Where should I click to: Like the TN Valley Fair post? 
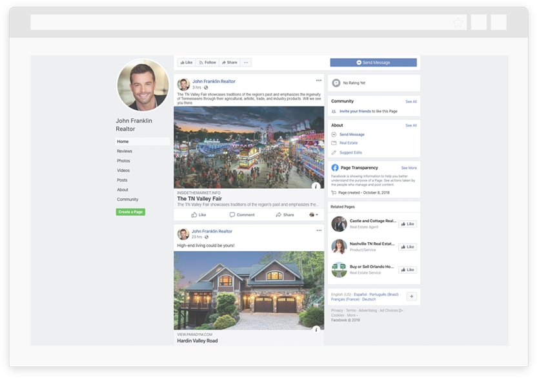(199, 215)
